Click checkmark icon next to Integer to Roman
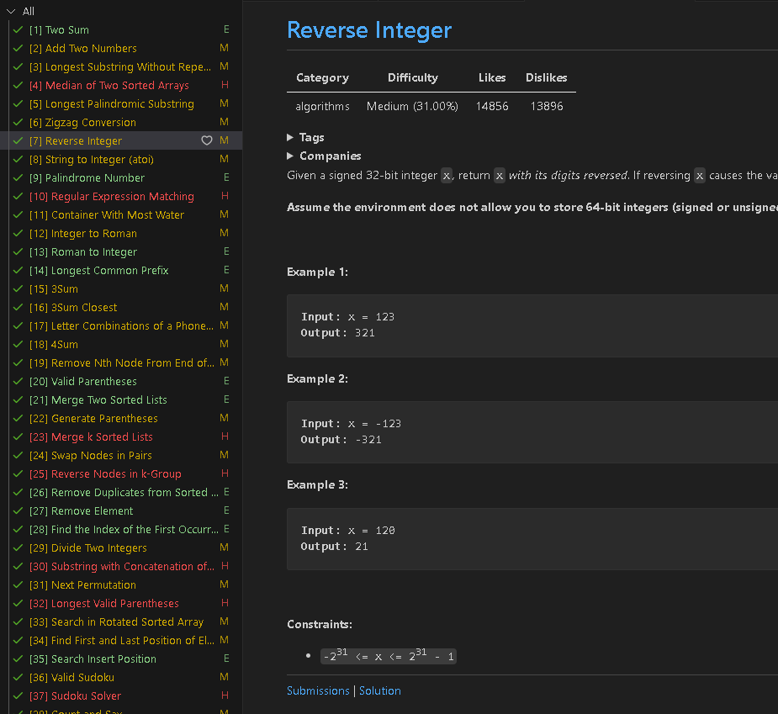Screen dimensions: 778x714 [19, 234]
